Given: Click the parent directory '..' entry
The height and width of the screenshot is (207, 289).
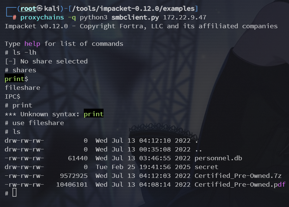Looking at the screenshot, I should coord(199,149).
